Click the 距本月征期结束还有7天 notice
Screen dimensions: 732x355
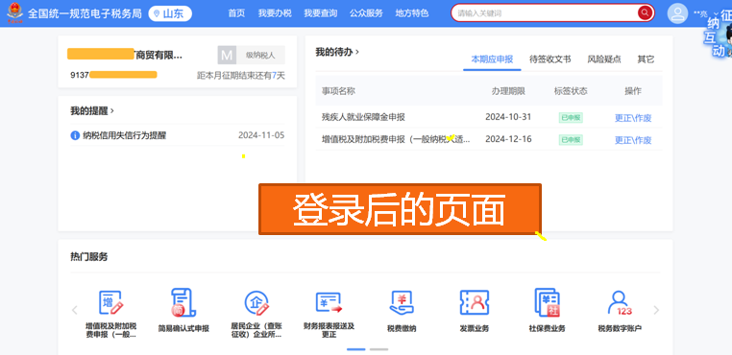[240, 75]
